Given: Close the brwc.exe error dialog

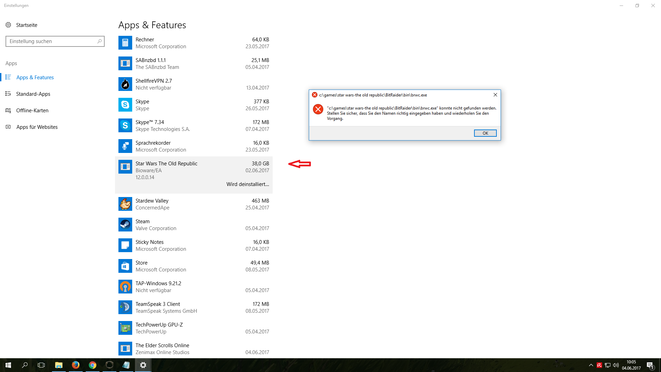Looking at the screenshot, I should click(x=495, y=95).
